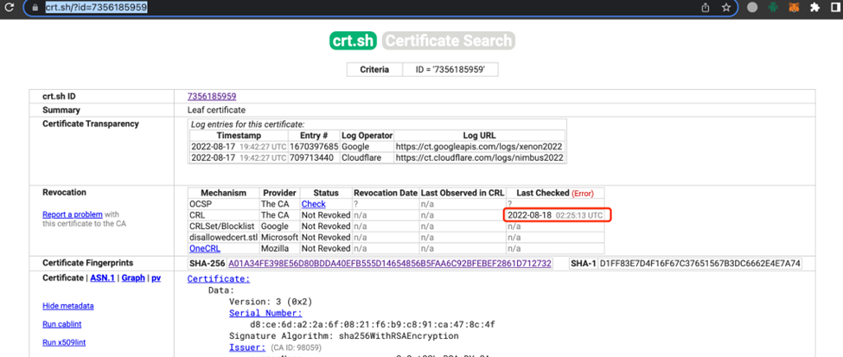The width and height of the screenshot is (843, 357).
Task: Click the green bug extension icon
Action: pos(773,8)
